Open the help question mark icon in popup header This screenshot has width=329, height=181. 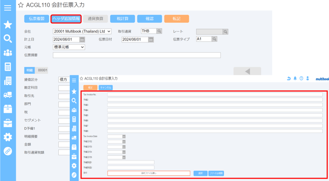click(x=301, y=79)
